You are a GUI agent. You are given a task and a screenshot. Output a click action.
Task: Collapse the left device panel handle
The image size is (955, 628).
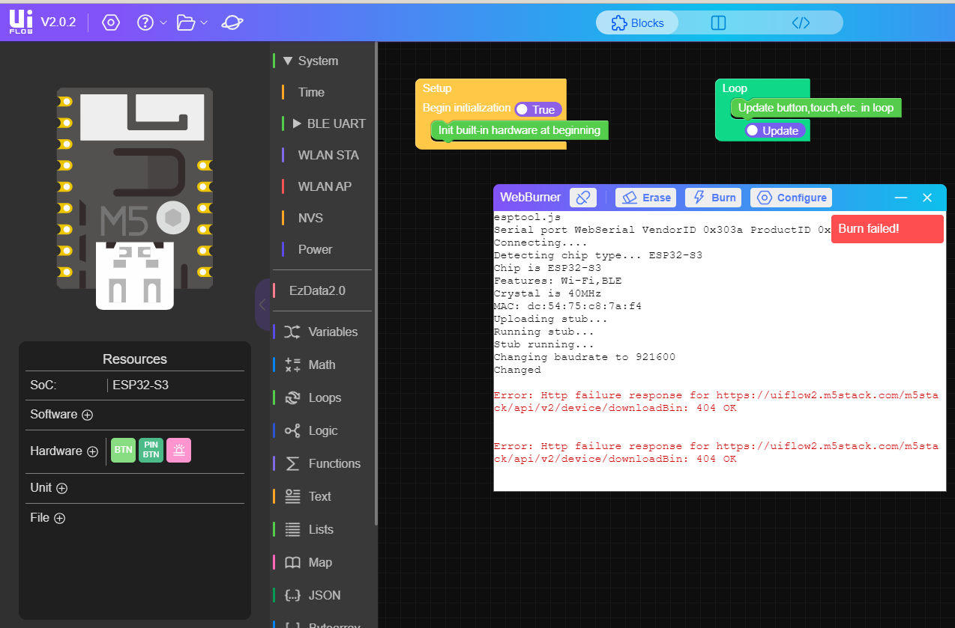pyautogui.click(x=262, y=305)
